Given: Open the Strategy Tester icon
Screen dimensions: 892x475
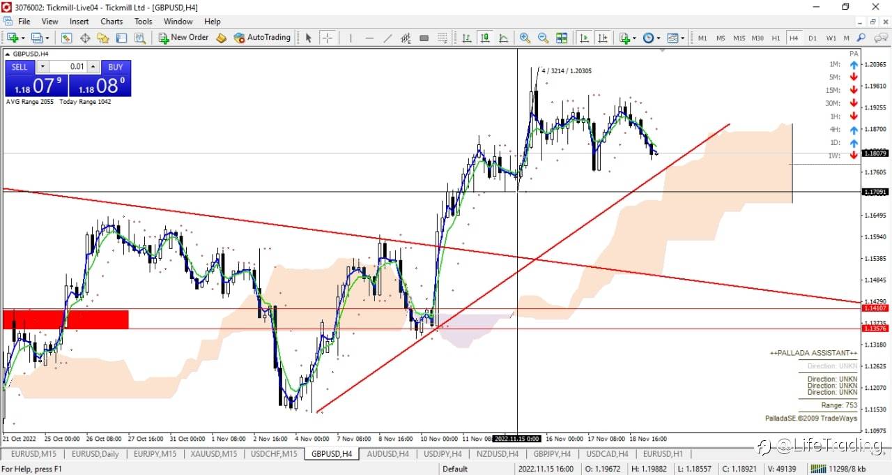Looking at the screenshot, I should [x=139, y=38].
